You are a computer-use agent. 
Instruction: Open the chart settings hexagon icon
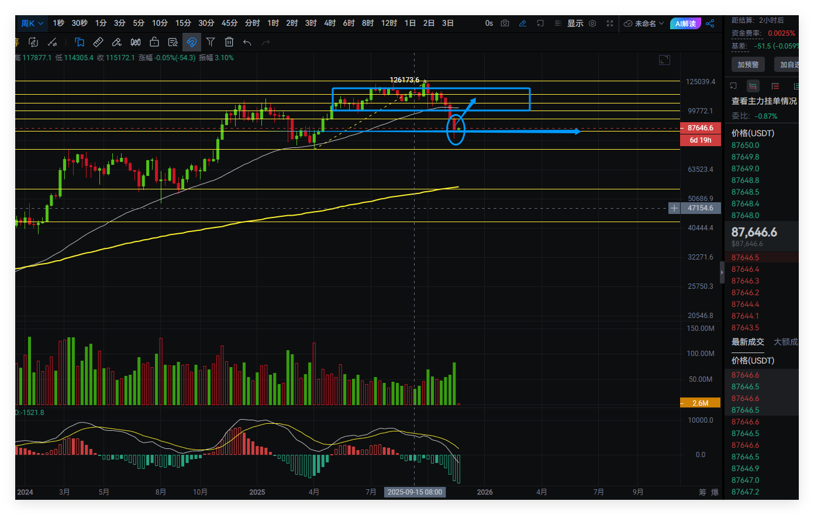point(592,23)
